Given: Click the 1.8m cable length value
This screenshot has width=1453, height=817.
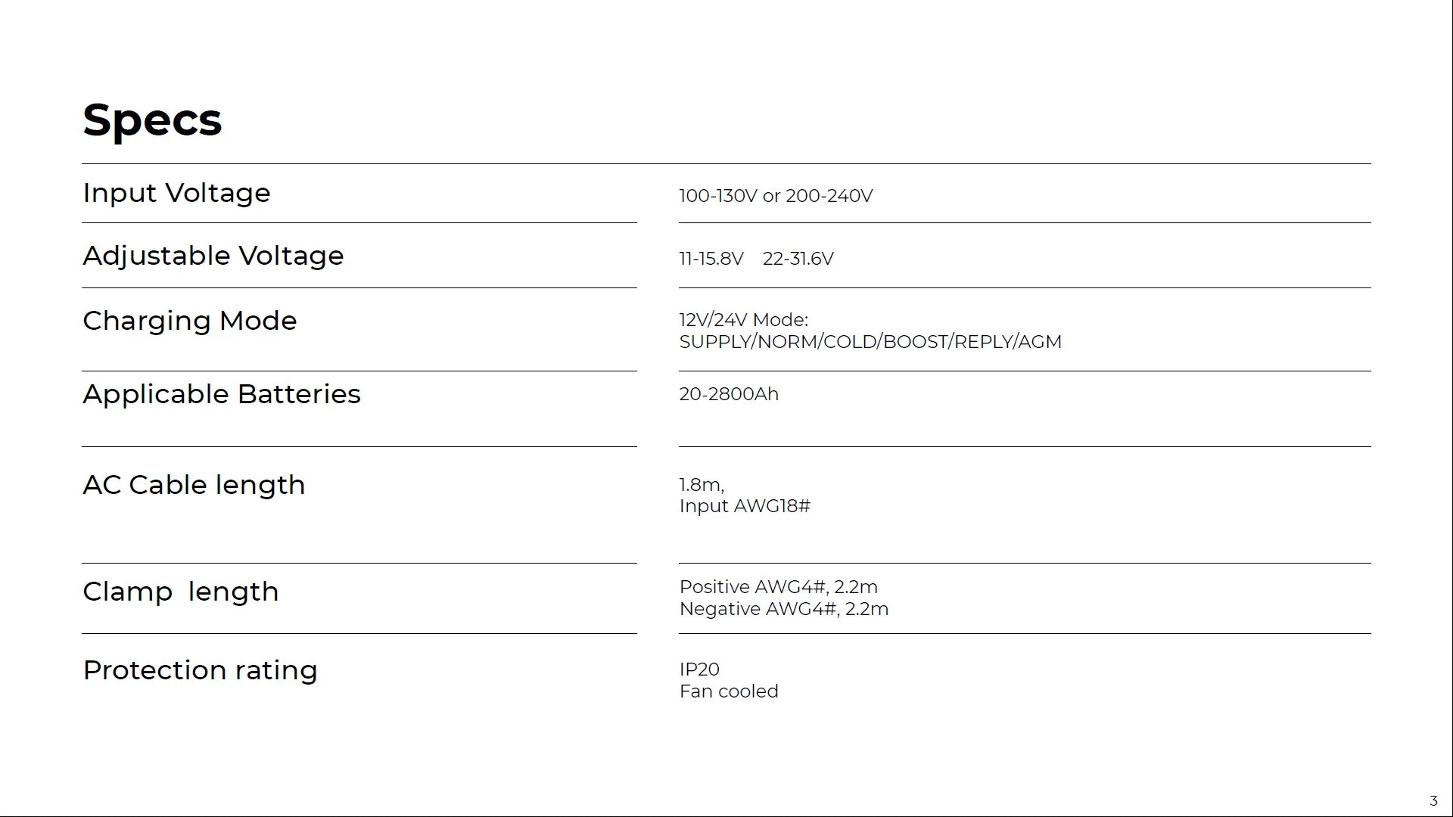Looking at the screenshot, I should pos(701,485).
